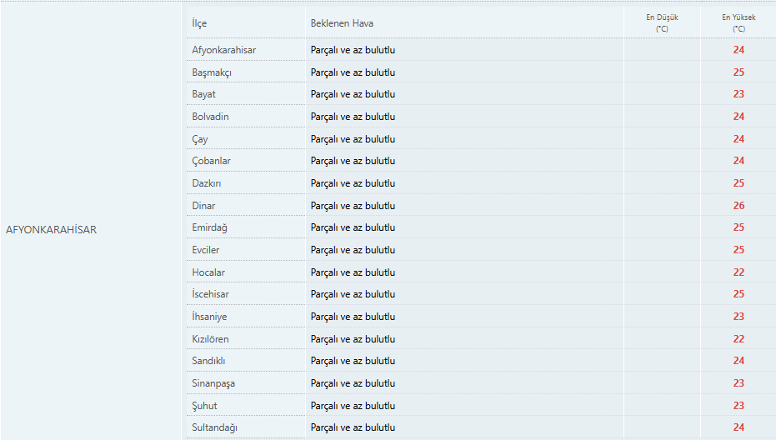776x440 pixels.
Task: Select the Sultandağı district name
Action: pyautogui.click(x=215, y=427)
